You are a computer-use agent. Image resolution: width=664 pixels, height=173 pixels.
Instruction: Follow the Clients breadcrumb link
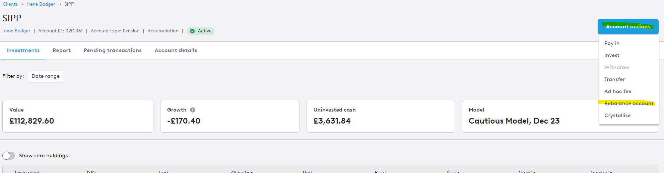click(x=10, y=4)
